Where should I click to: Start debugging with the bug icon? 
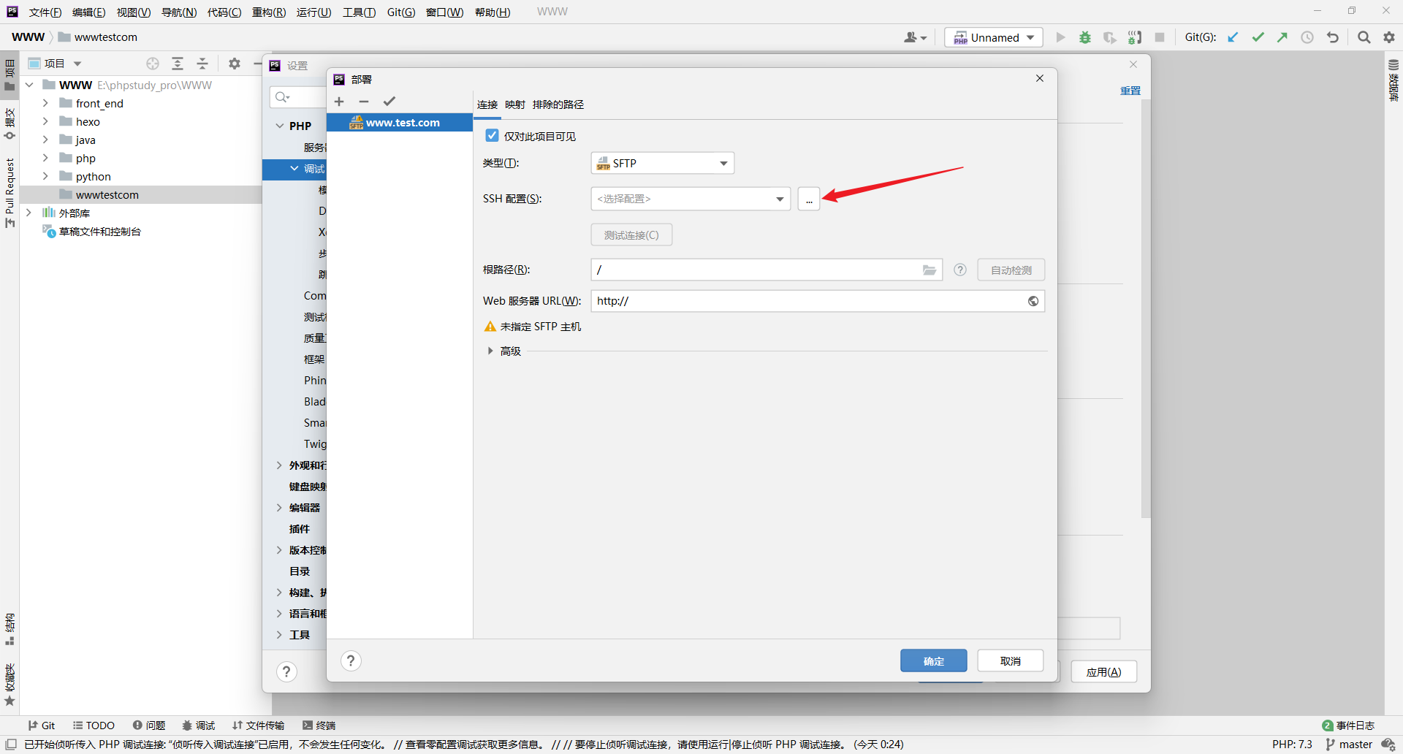tap(1085, 37)
